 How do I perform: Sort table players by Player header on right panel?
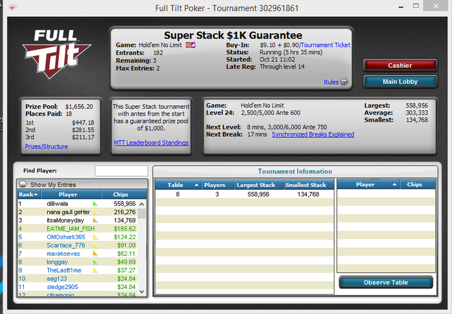pos(368,184)
